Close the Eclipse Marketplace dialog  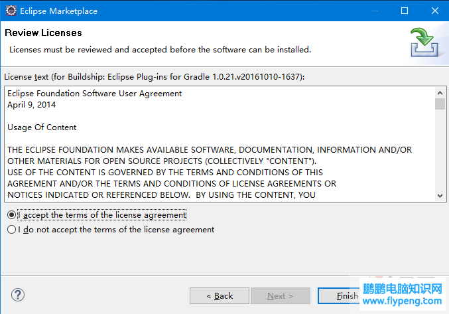point(434,11)
